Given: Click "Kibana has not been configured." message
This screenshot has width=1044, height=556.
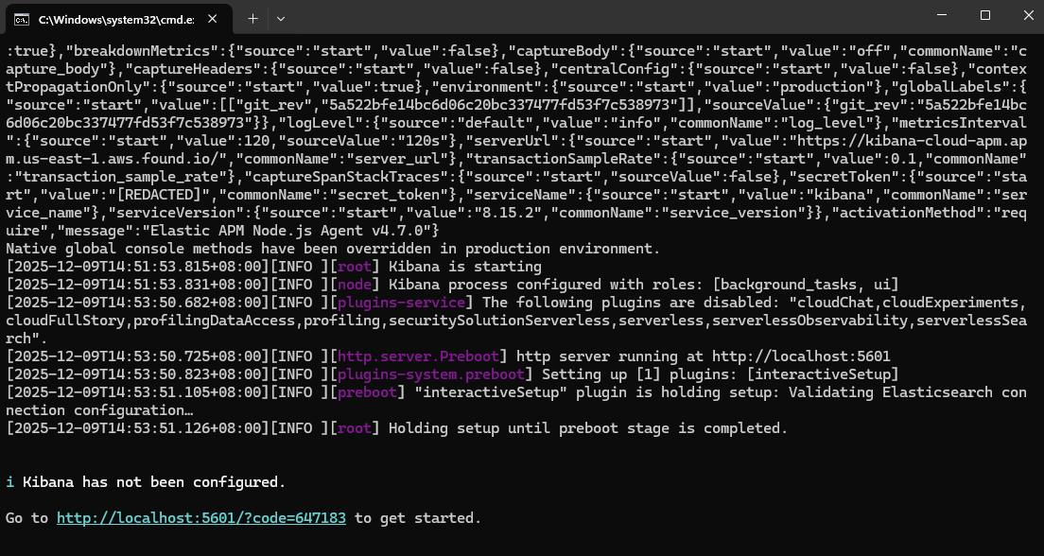Looking at the screenshot, I should pos(154,481).
